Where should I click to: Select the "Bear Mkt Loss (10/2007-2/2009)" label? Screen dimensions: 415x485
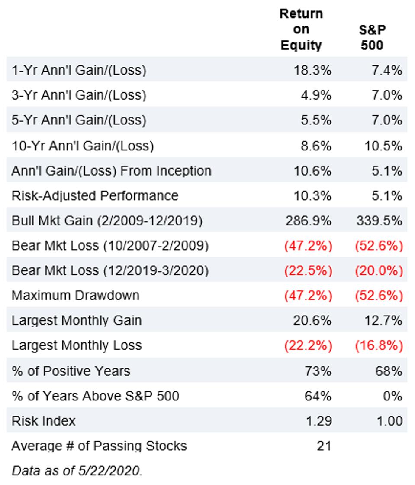110,246
